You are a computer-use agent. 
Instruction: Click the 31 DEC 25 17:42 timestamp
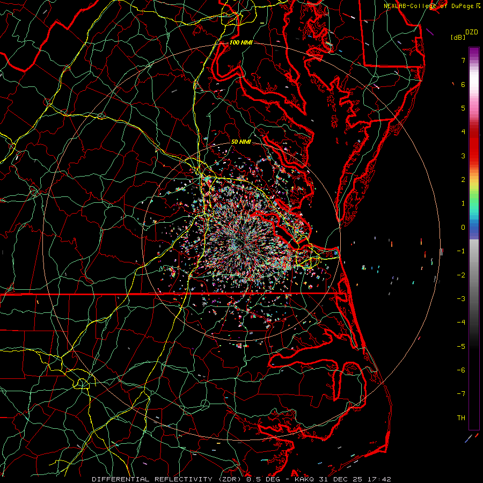[354, 479]
